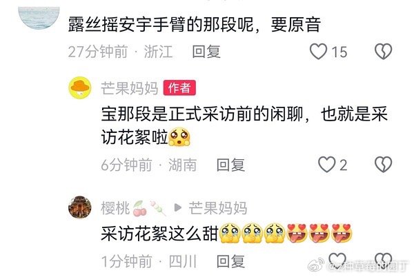The height and width of the screenshot is (277, 414).
Task: Like 芒果妈妈's reply with 2 likes
Action: (326, 165)
